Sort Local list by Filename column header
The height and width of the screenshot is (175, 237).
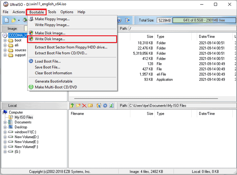pos(100,114)
